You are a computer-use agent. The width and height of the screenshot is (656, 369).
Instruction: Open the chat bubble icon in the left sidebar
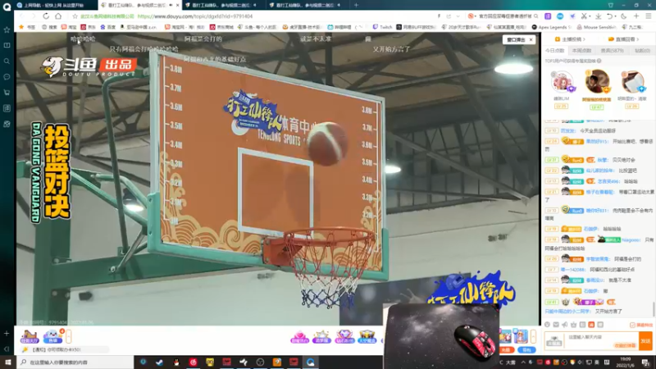pos(7,77)
